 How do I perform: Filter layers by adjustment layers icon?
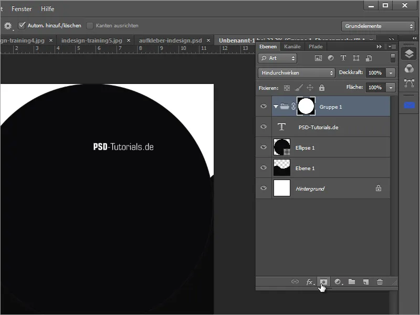coord(331,58)
